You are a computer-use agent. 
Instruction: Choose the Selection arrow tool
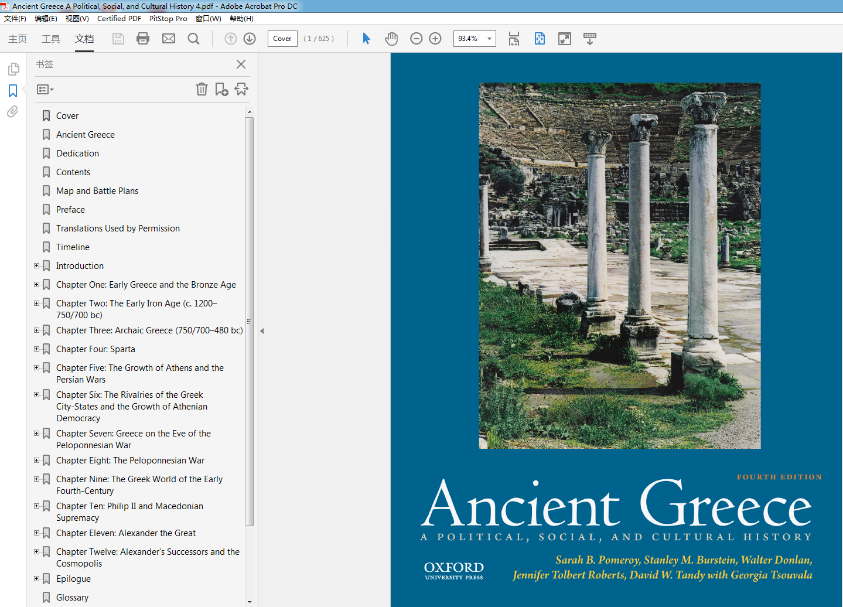[x=366, y=39]
